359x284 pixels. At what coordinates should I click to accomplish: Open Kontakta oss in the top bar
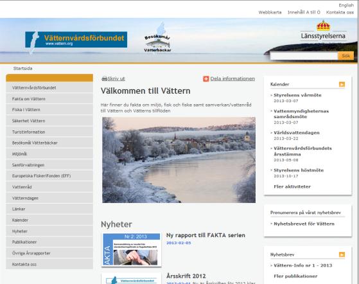click(340, 12)
